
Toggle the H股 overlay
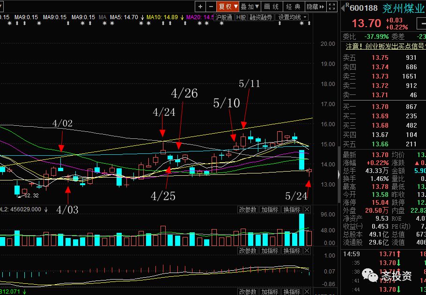[x=241, y=17]
